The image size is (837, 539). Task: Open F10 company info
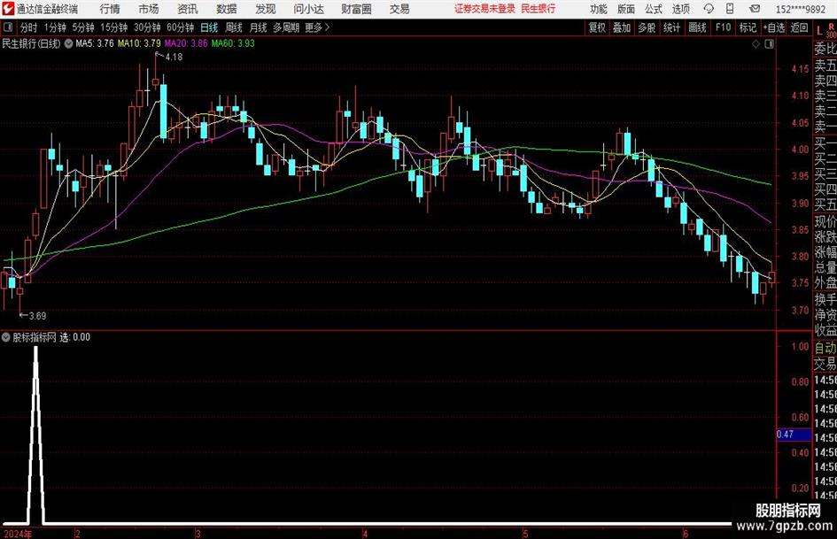coord(723,27)
